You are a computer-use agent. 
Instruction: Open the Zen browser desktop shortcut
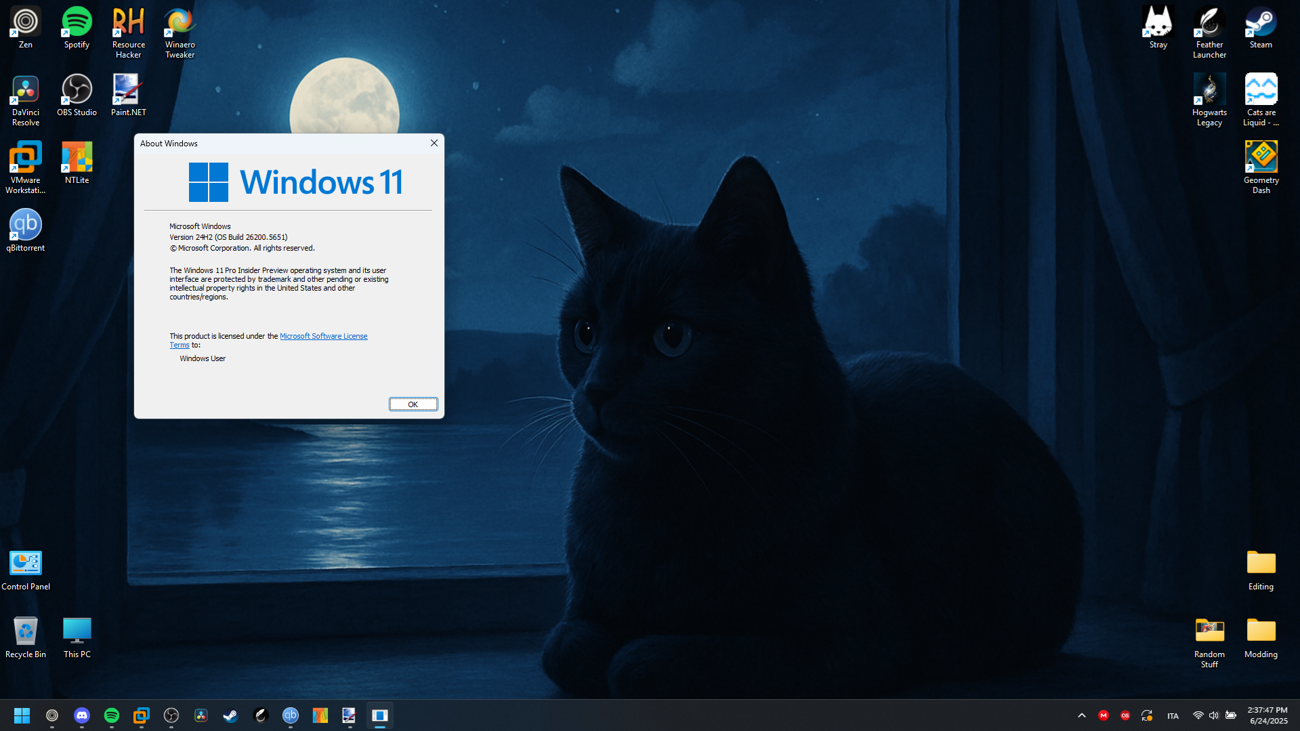tap(26, 27)
